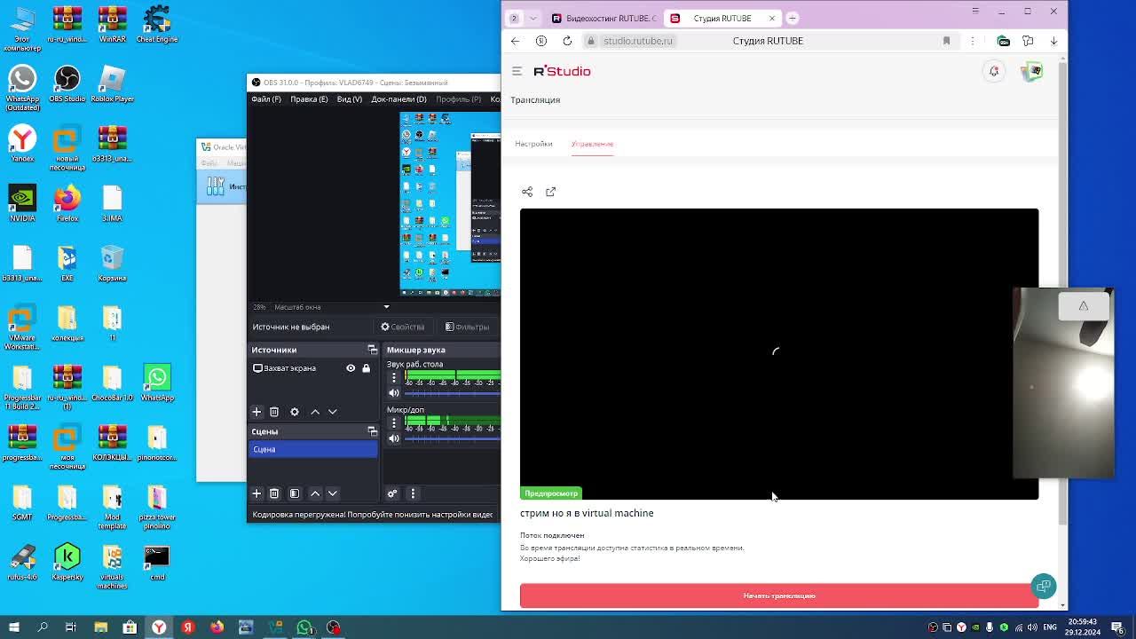Open user profile avatar in RUTUBE Studio
Image resolution: width=1136 pixels, height=639 pixels.
pos(1031,71)
